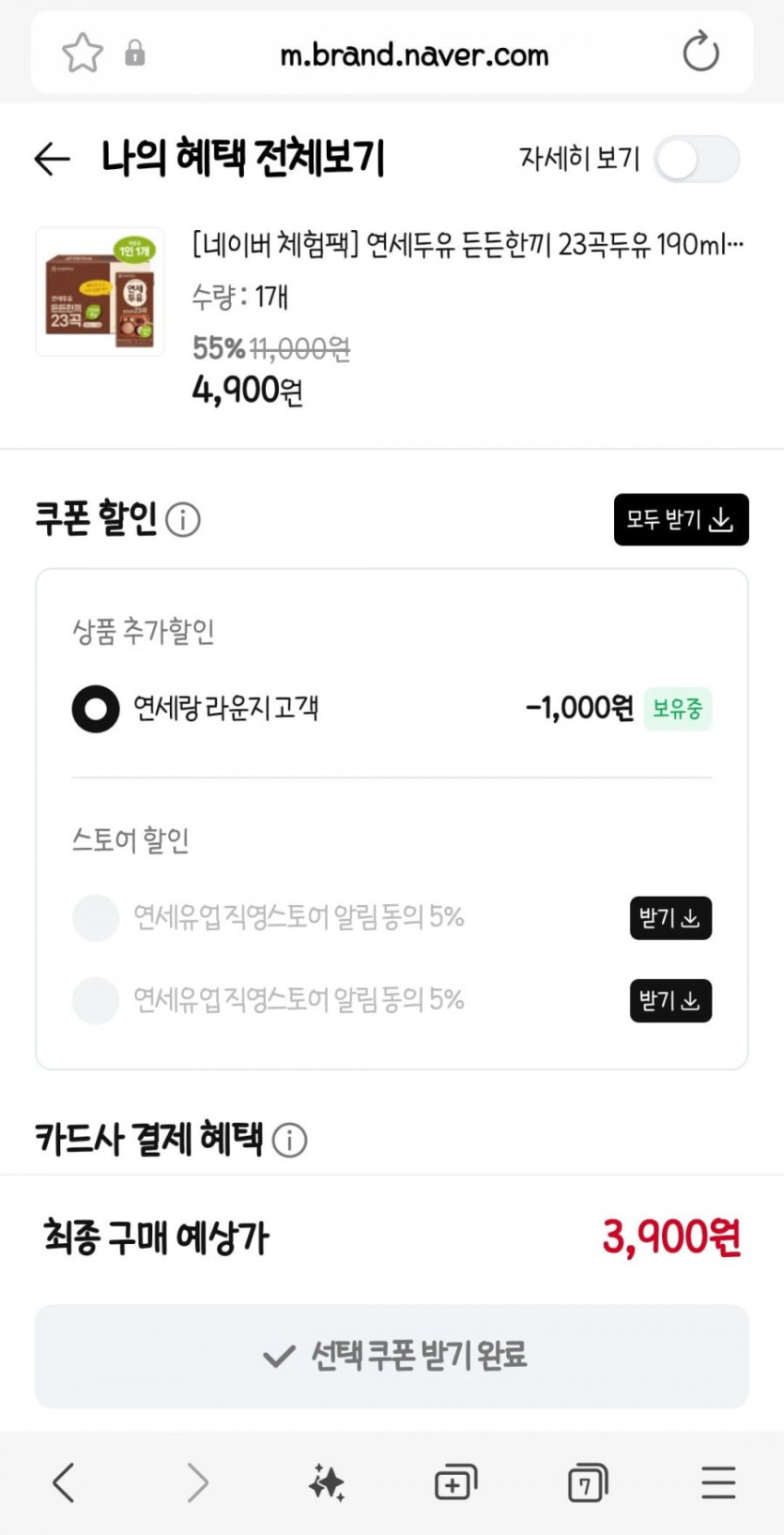Open new tab with plus icon
The width and height of the screenshot is (784, 1535).
455,1482
